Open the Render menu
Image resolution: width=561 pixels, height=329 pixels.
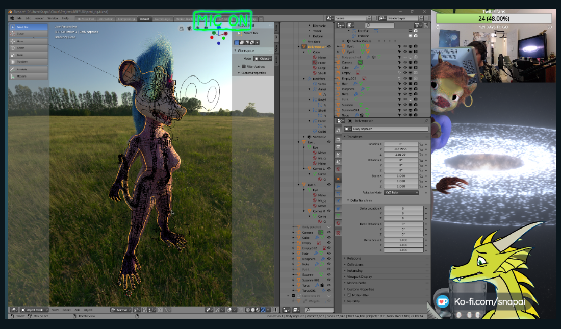point(39,18)
